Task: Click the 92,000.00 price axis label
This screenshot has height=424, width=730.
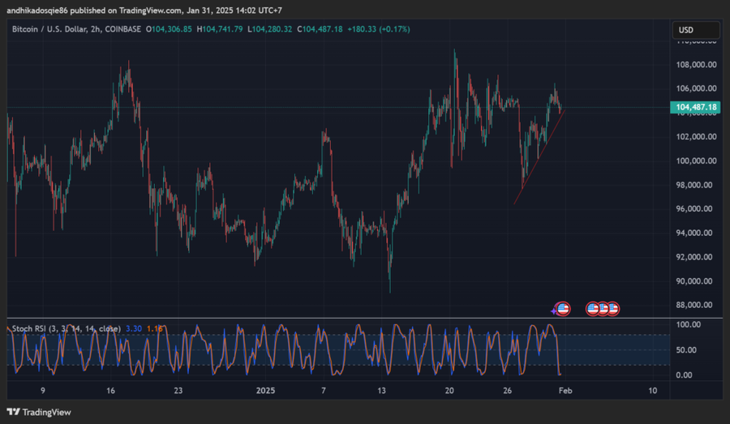Action: point(694,257)
